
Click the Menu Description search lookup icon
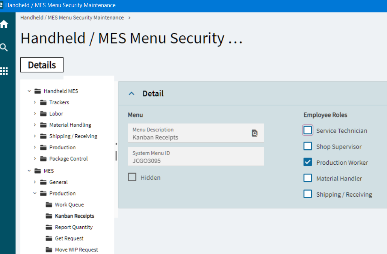[x=254, y=133]
